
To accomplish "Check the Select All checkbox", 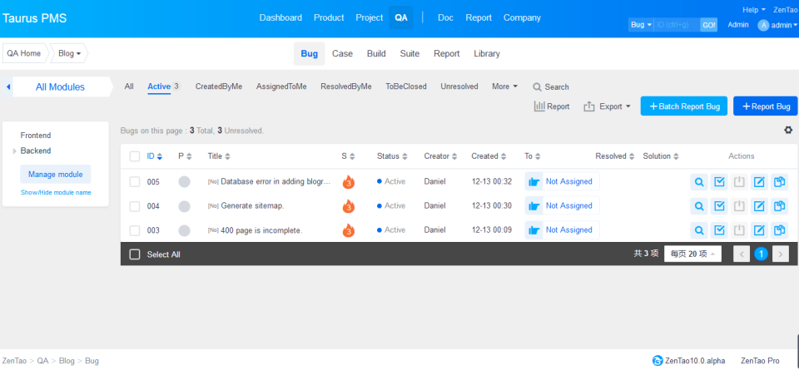I will [135, 254].
